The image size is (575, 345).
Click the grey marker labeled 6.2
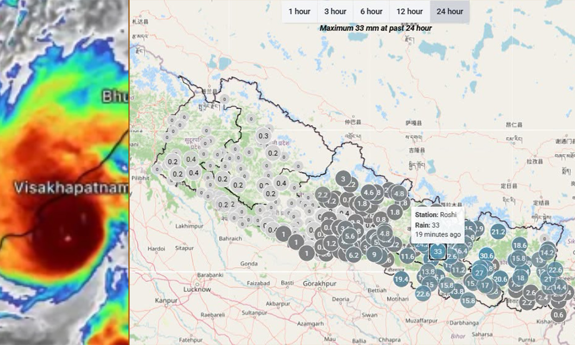pyautogui.click(x=353, y=255)
